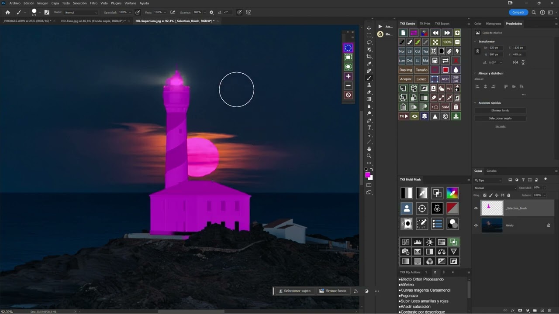Select the Lasso tool

tap(369, 42)
